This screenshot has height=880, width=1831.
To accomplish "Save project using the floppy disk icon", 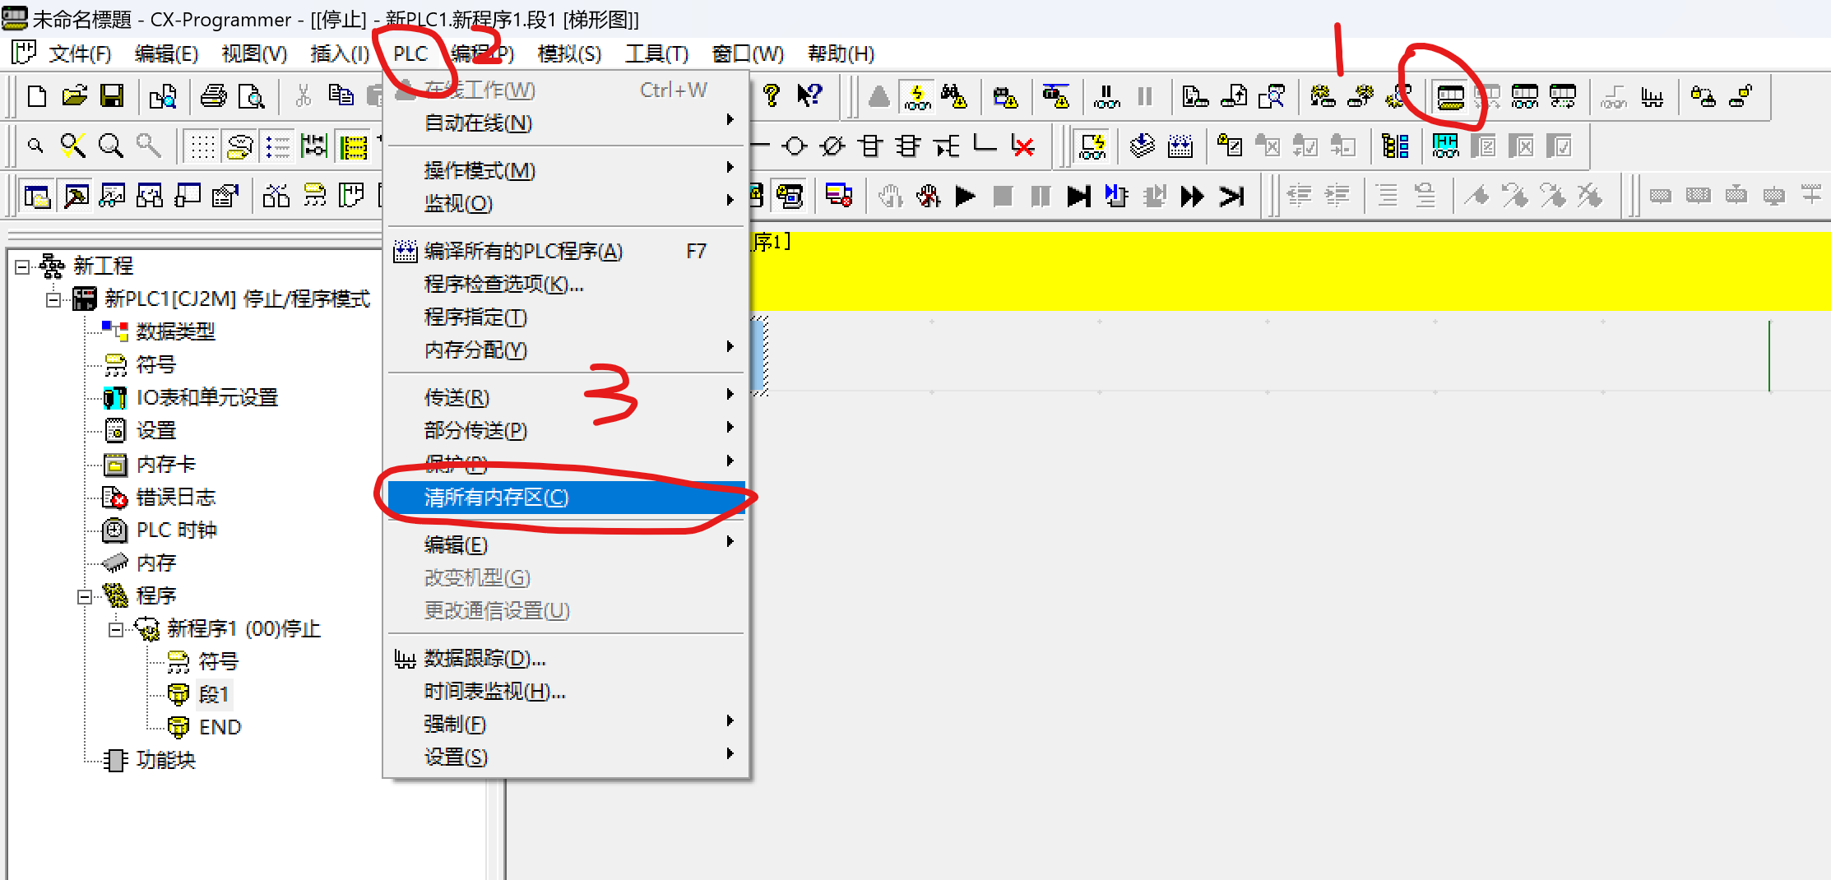I will (x=112, y=97).
